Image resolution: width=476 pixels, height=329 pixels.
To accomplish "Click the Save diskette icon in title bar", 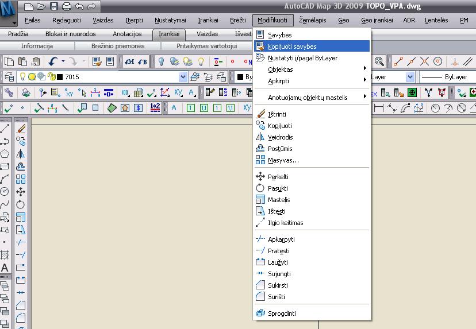I will pyautogui.click(x=53, y=6).
